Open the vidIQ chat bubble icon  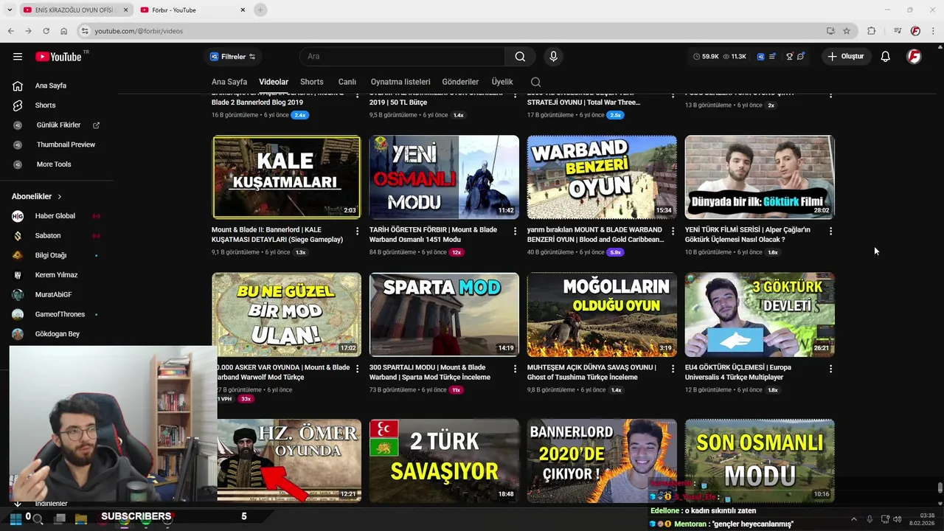[801, 57]
